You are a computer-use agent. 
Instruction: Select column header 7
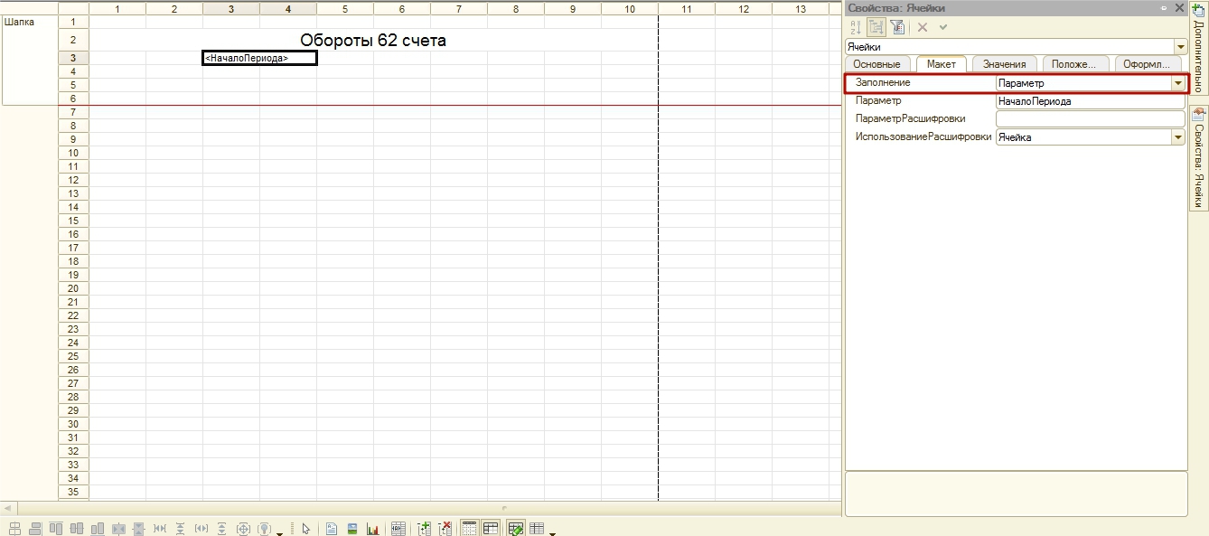[459, 9]
